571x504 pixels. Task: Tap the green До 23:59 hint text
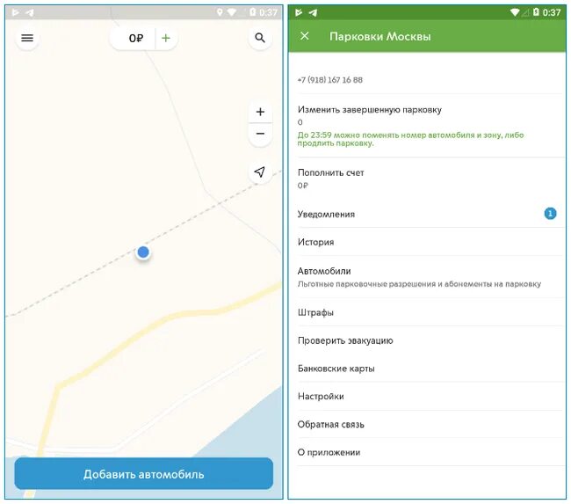(410, 139)
